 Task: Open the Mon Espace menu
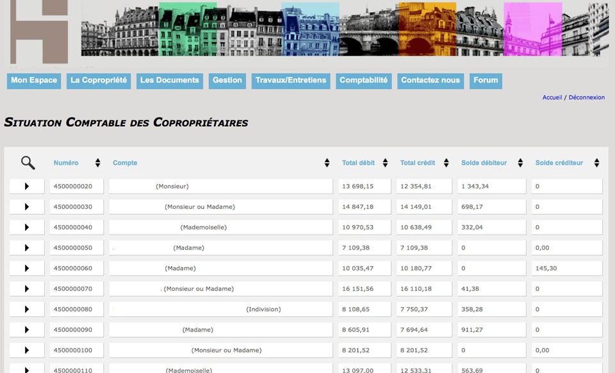click(34, 81)
